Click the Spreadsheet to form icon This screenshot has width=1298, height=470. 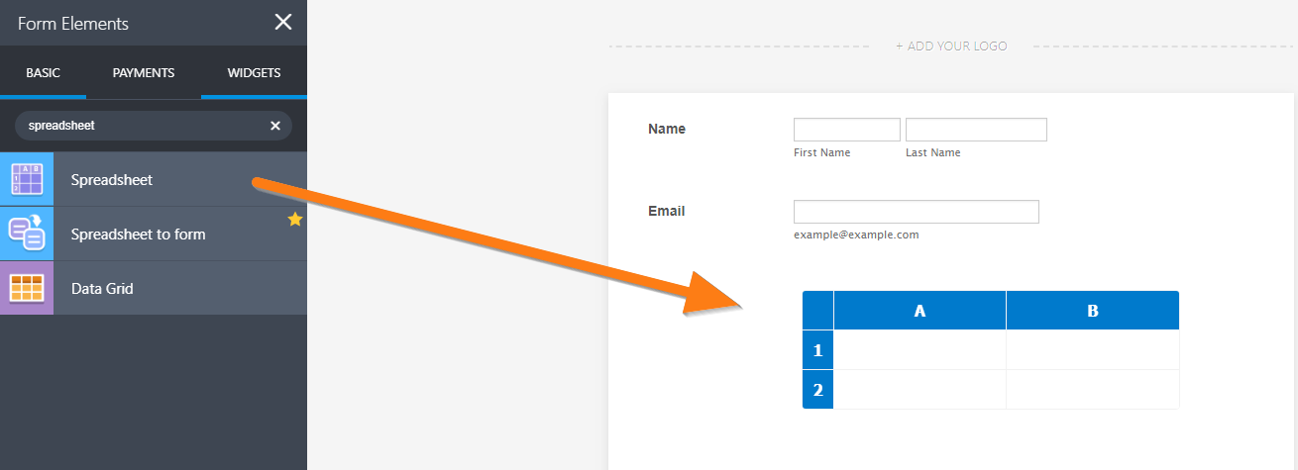[27, 234]
